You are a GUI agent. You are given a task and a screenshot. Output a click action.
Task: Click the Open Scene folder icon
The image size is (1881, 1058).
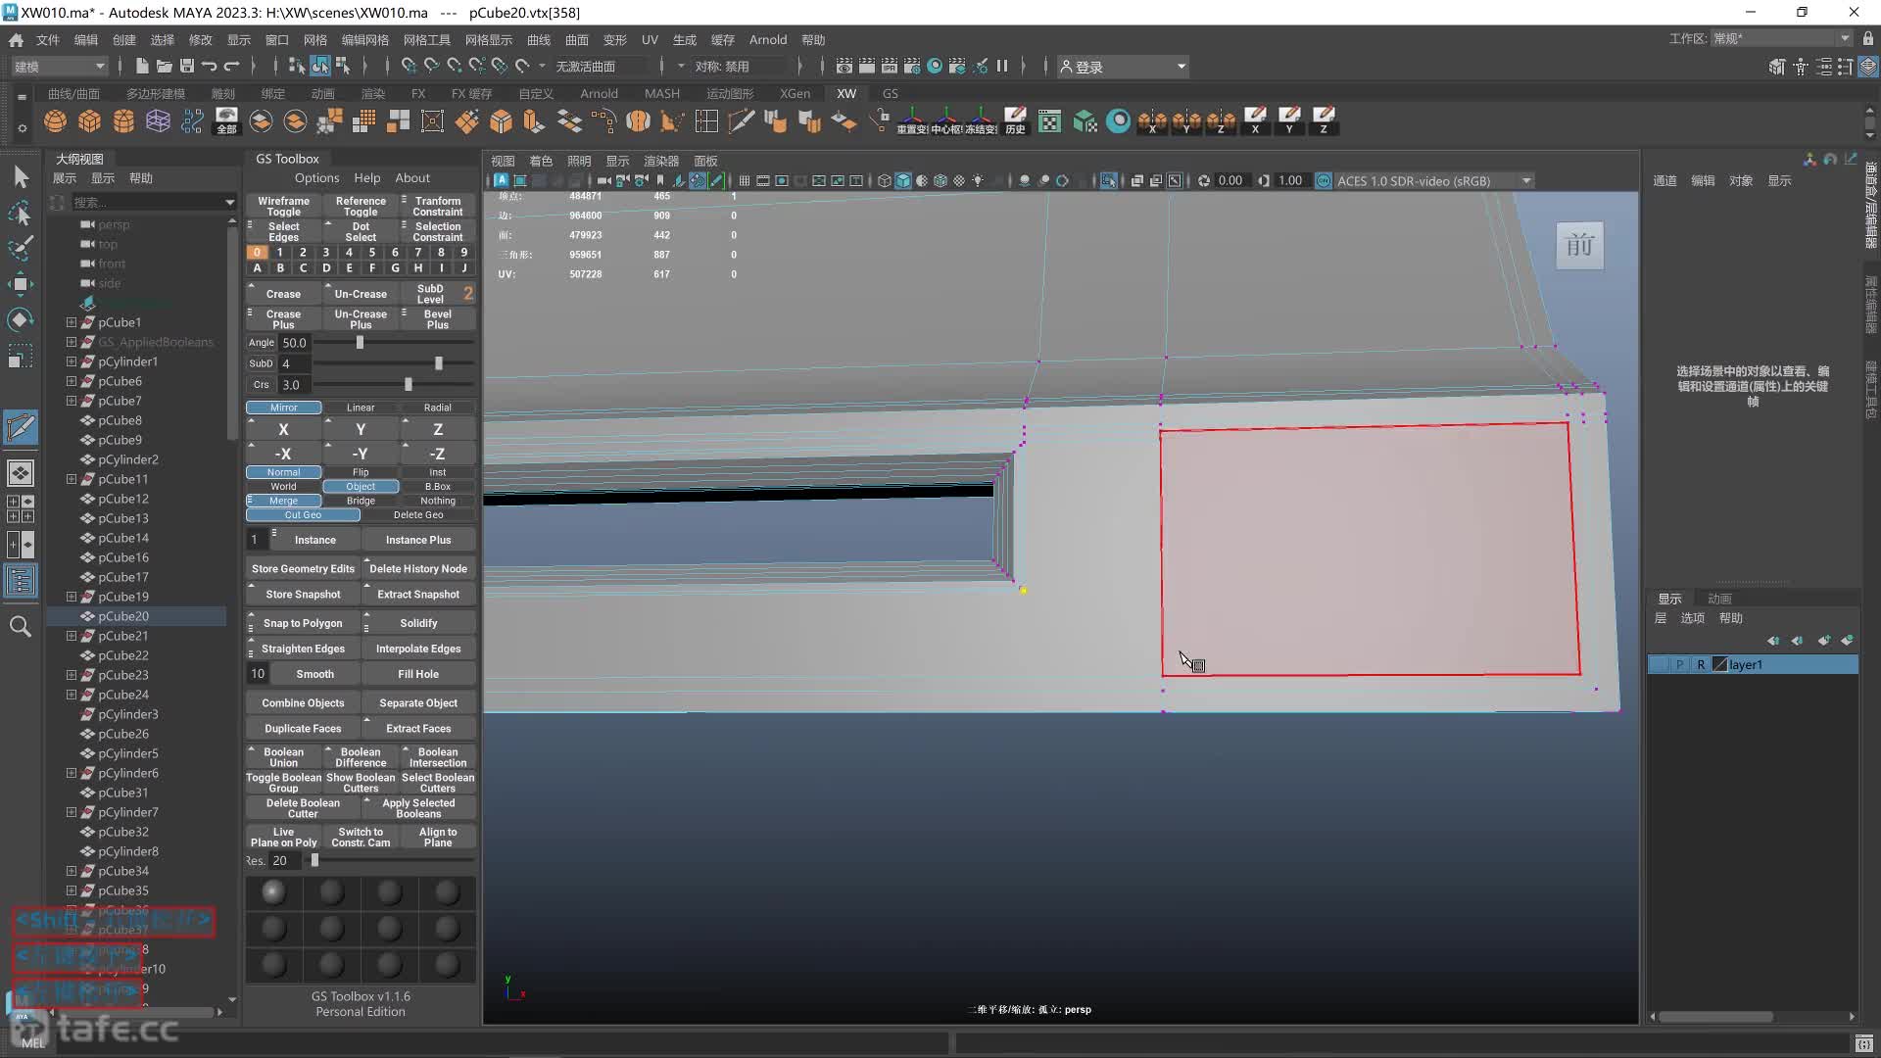coord(164,66)
